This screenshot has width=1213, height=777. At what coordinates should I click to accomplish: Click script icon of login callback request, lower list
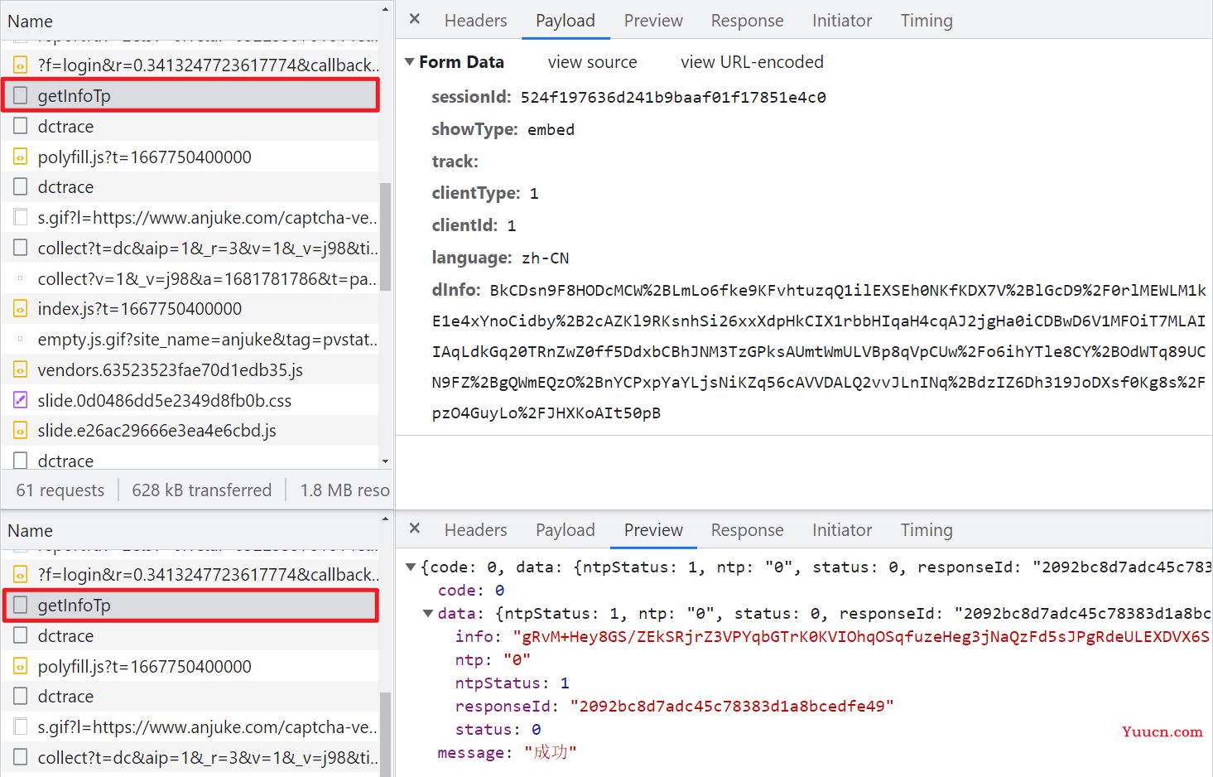pyautogui.click(x=21, y=574)
